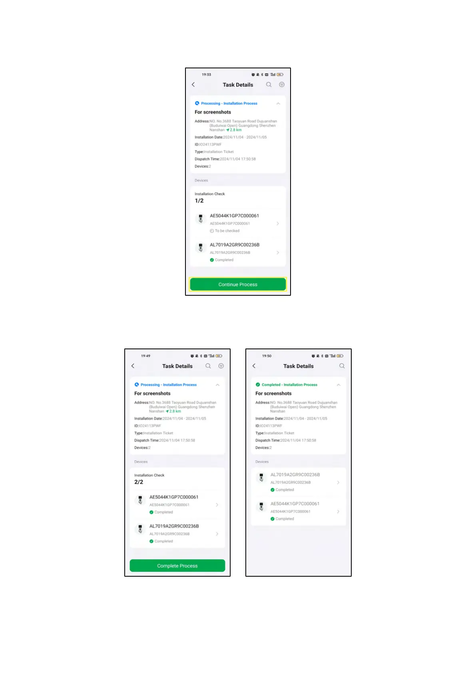476x673 pixels.
Task: Tap back arrow in 19:50 screenshot
Action: (254, 366)
